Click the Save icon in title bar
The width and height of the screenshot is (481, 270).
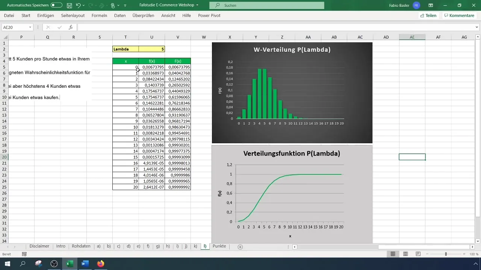(70, 6)
